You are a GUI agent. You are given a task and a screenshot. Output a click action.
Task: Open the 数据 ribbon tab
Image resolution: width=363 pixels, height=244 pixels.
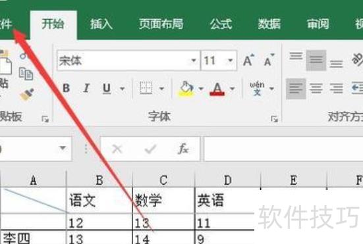(269, 24)
